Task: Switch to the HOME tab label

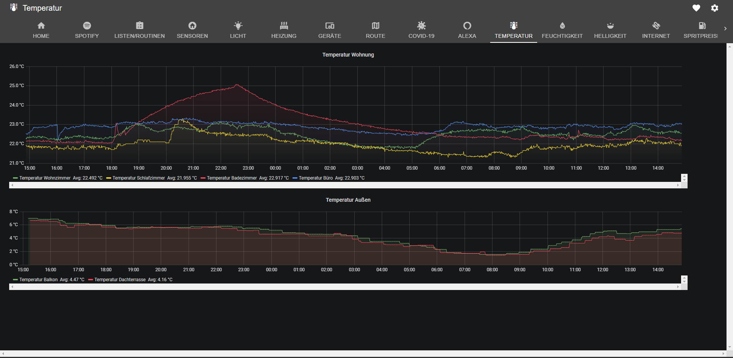Action: click(41, 36)
